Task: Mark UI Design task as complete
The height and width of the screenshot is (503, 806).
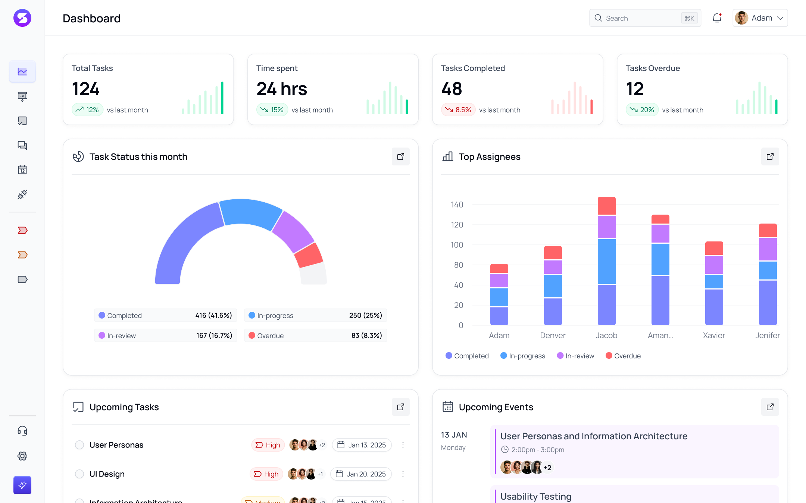Action: pos(79,474)
